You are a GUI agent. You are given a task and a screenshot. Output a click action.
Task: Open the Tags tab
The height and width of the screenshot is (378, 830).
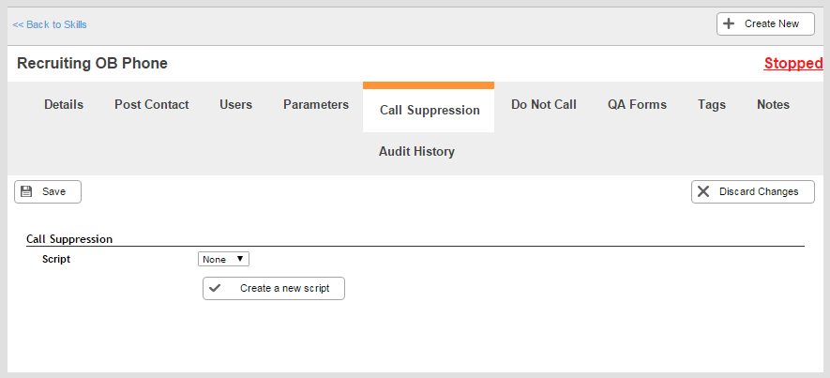[712, 105]
